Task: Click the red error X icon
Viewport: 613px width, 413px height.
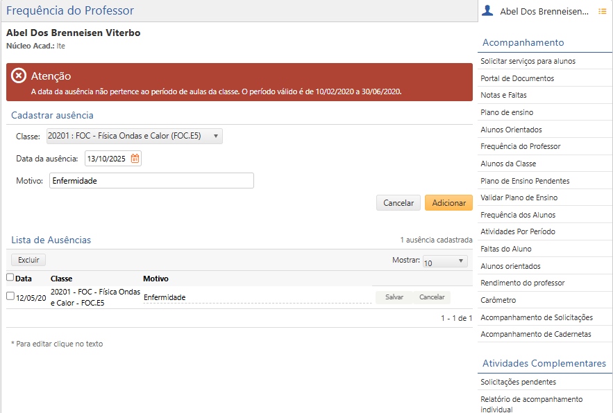Action: click(19, 76)
